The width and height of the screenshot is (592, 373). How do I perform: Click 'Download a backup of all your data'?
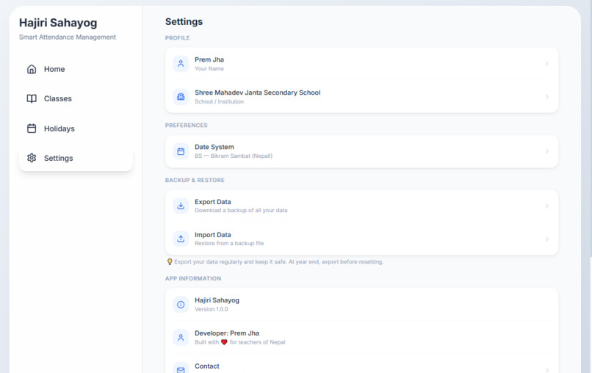[241, 210]
